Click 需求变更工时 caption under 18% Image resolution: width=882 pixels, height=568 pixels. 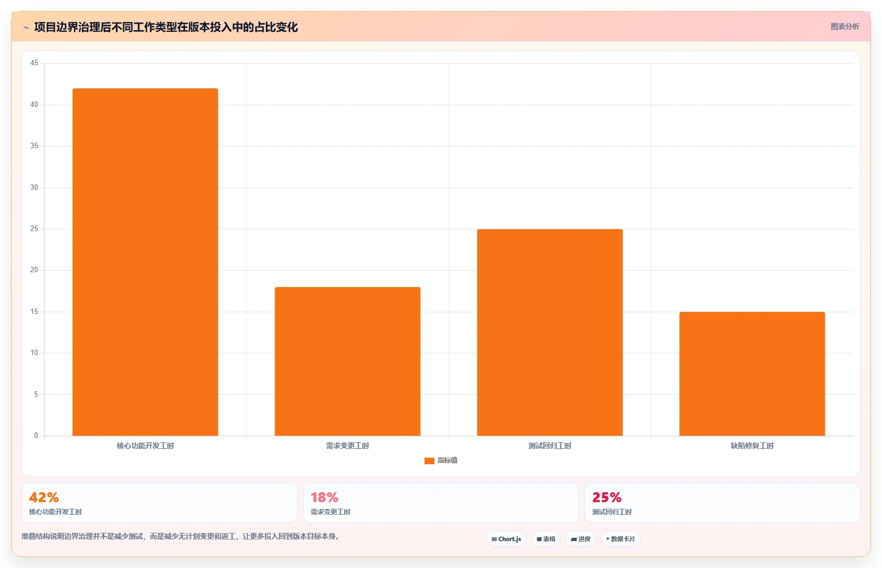331,512
